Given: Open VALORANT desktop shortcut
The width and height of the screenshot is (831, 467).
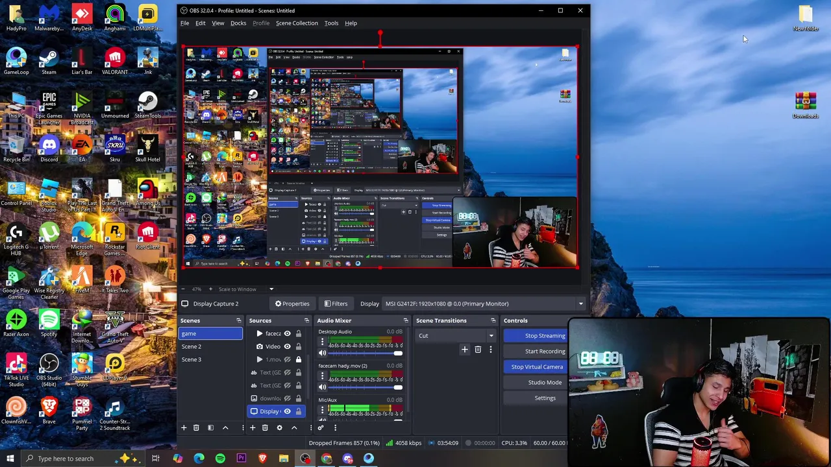Looking at the screenshot, I should (115, 61).
